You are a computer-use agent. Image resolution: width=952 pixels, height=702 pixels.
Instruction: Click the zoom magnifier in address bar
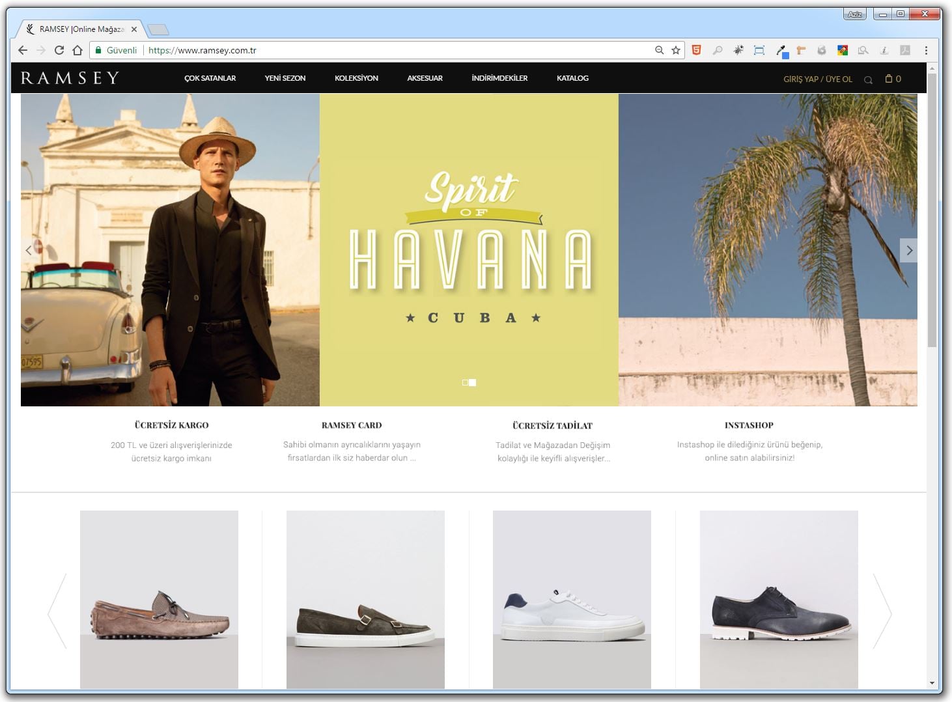coord(659,50)
